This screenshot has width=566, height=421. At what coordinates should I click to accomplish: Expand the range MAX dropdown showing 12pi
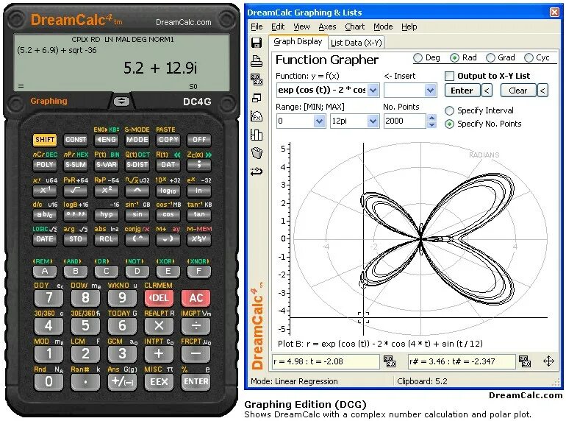click(x=373, y=121)
